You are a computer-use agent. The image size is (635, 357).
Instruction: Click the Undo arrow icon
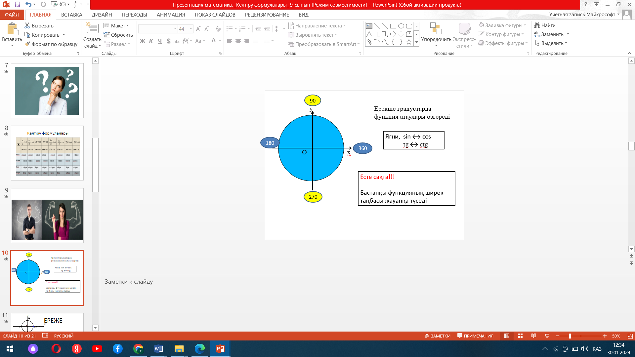28,5
